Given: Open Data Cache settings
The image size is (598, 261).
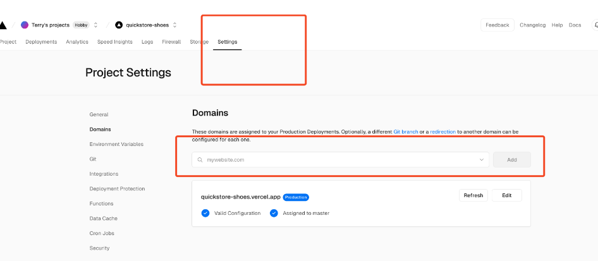Looking at the screenshot, I should point(103,218).
